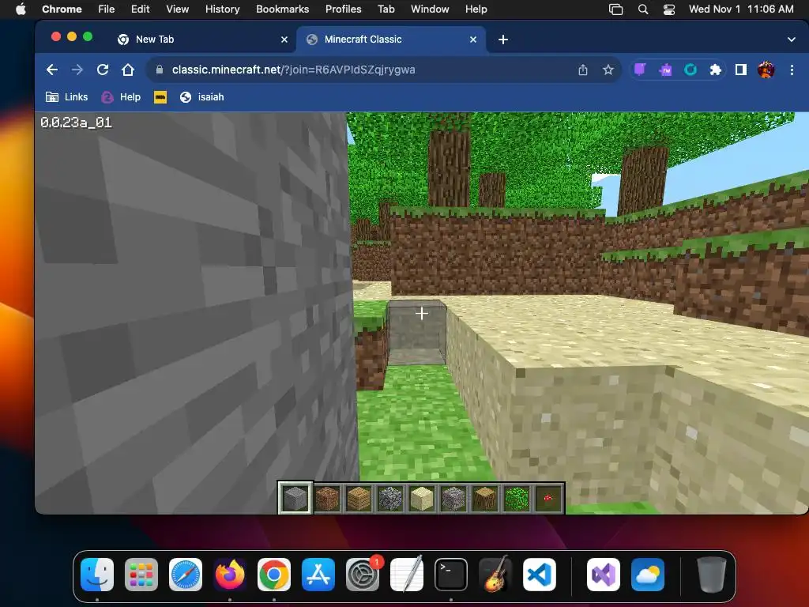This screenshot has height=607, width=809.
Task: Open the Help menu in menu bar
Action: [x=476, y=9]
